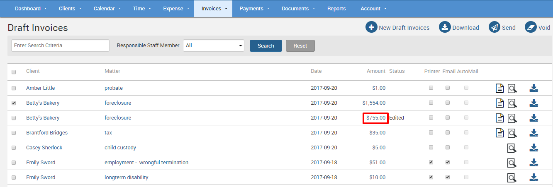
Task: Click the Search button
Action: [266, 46]
